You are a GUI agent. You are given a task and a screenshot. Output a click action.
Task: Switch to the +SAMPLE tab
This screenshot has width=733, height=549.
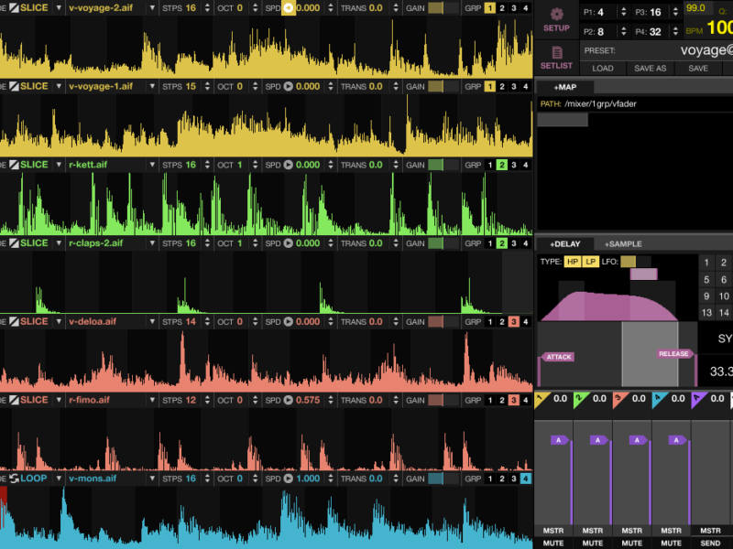point(623,244)
